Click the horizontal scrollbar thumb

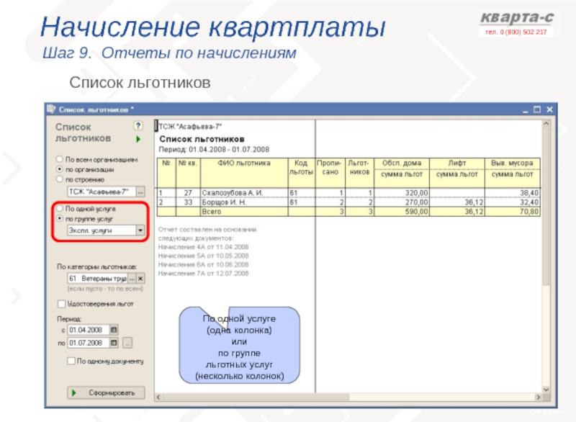[256, 397]
